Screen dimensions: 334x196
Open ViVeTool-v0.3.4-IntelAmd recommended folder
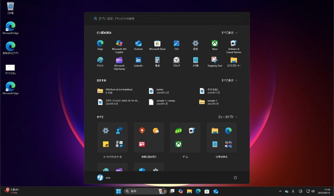(x=115, y=91)
